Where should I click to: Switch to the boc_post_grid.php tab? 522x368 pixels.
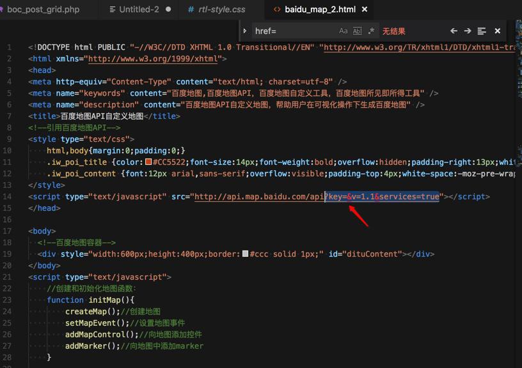pyautogui.click(x=43, y=10)
